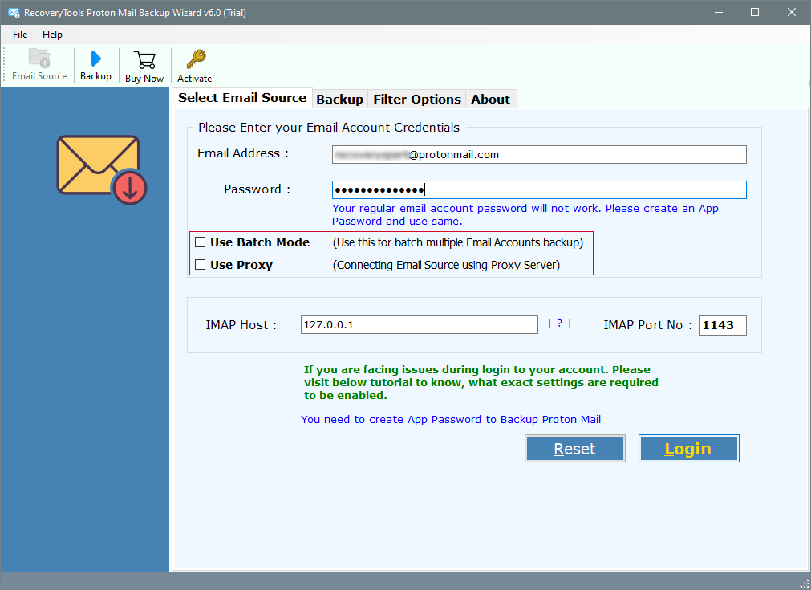Switch to the Backup tab
Screen dimensions: 811x590
point(340,100)
